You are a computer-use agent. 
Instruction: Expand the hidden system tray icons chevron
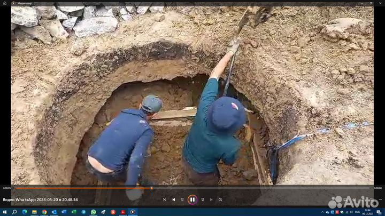(322, 212)
